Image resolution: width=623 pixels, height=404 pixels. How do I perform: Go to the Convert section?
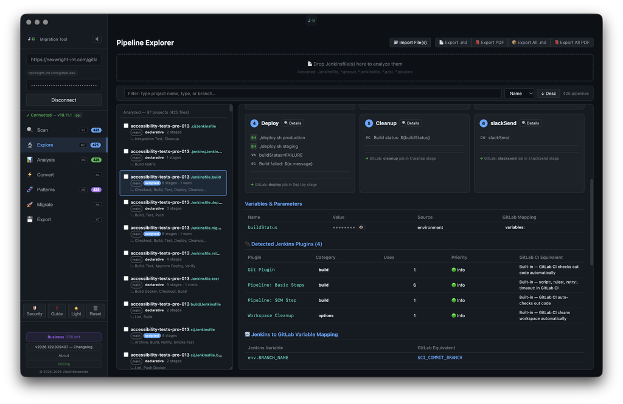click(64, 174)
